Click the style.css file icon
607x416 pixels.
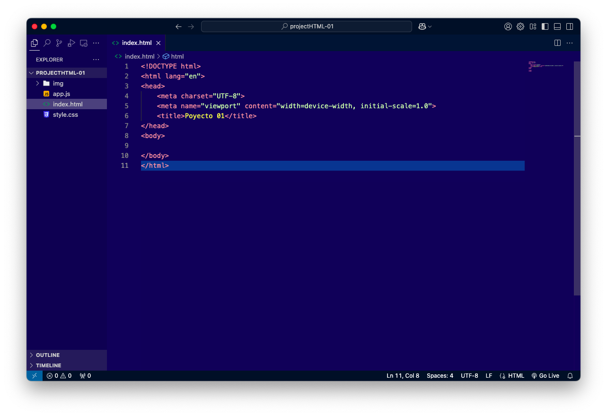46,114
